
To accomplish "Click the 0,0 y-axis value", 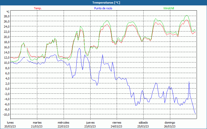I will (x=8, y=88).
